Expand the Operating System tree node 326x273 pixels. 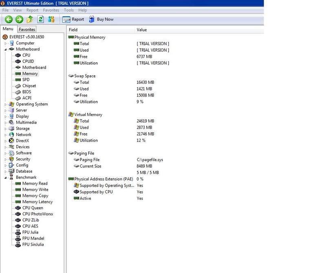click(6, 105)
